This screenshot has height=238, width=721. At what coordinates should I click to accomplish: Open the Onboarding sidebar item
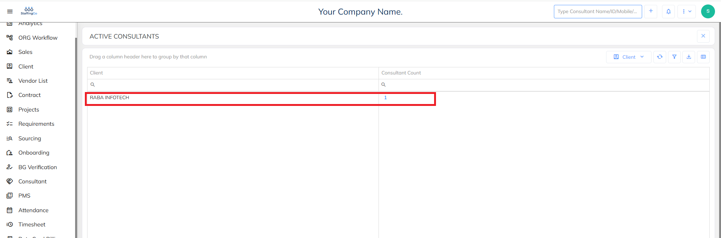click(x=34, y=153)
